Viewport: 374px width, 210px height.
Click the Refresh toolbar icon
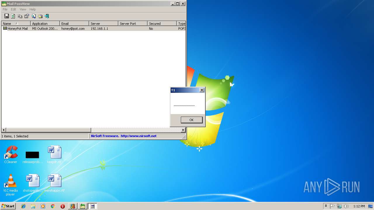[x=13, y=16]
